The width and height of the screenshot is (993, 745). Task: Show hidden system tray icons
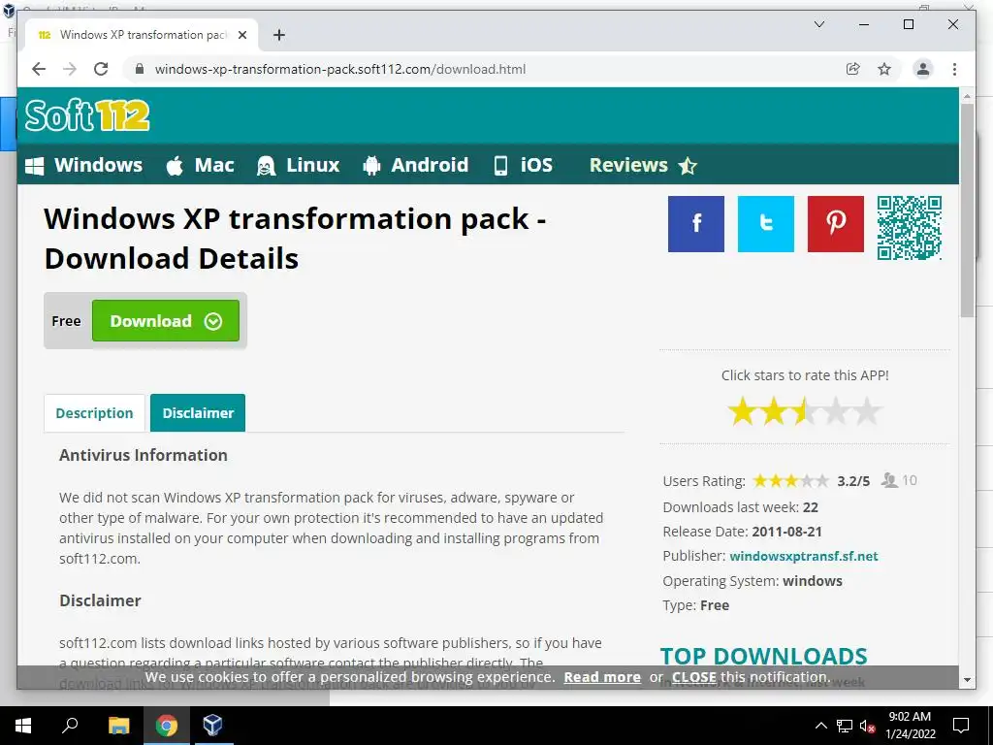820,726
